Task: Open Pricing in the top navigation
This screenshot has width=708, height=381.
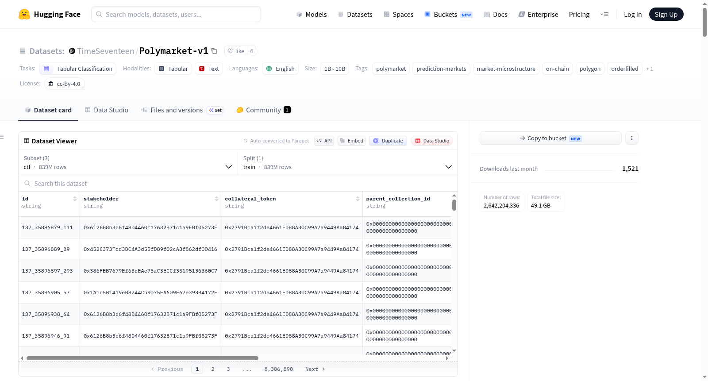Action: click(579, 14)
